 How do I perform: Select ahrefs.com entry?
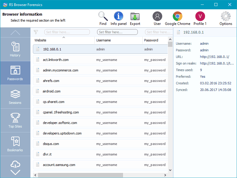pyautogui.click(x=100, y=81)
